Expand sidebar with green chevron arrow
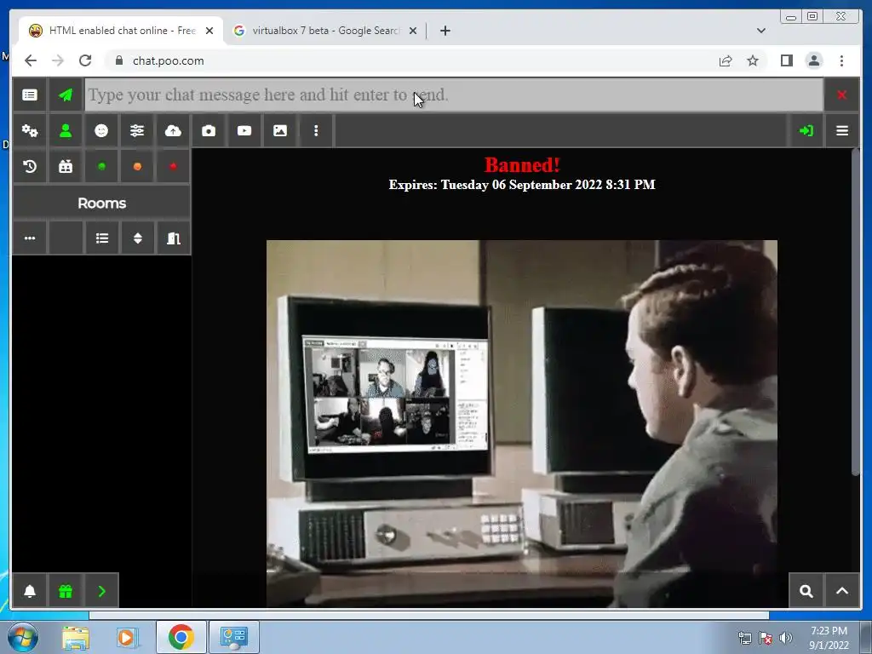The height and width of the screenshot is (654, 872). tap(101, 591)
